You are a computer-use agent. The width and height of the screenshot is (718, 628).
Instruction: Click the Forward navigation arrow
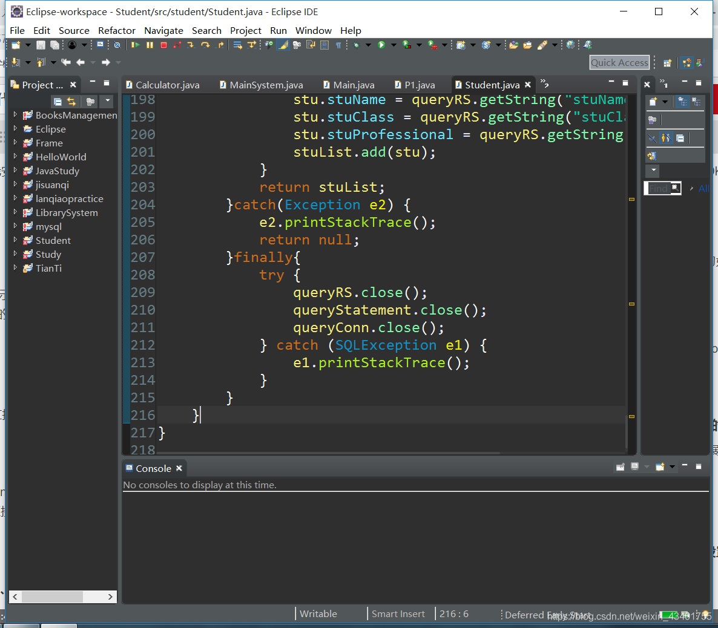pyautogui.click(x=106, y=62)
